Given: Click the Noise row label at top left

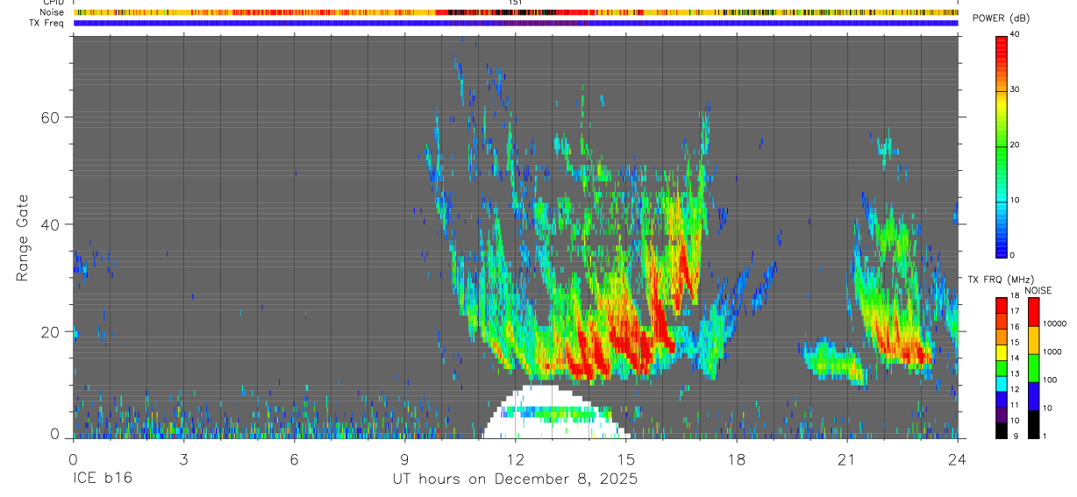Looking at the screenshot, I should coord(52,12).
